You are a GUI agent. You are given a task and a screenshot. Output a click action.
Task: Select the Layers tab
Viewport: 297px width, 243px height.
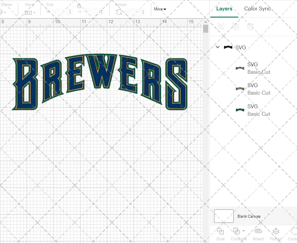tap(224, 9)
